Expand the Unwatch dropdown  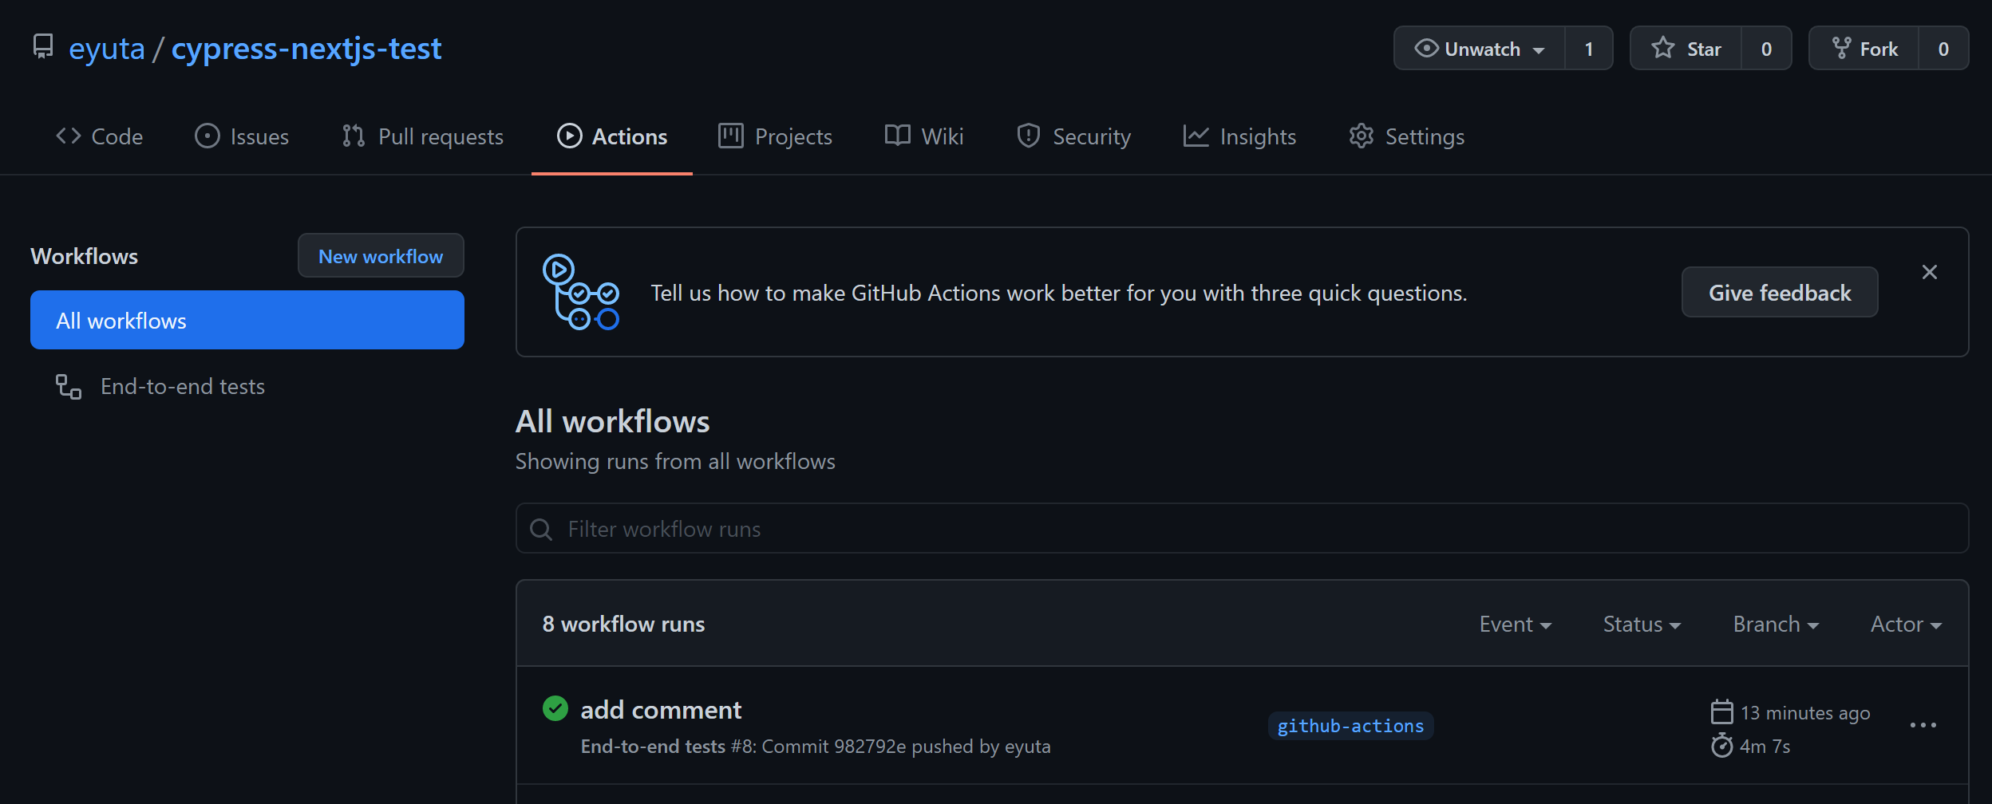tap(1479, 49)
